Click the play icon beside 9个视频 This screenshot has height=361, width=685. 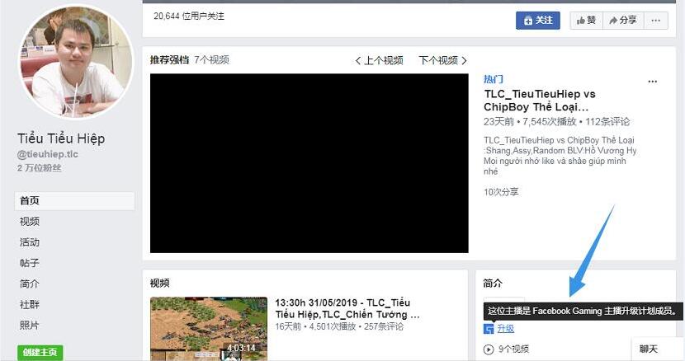(x=489, y=349)
